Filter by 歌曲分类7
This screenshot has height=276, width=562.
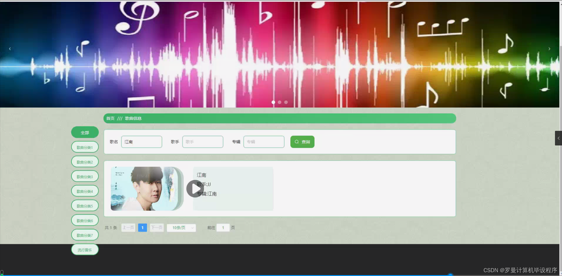(x=85, y=235)
